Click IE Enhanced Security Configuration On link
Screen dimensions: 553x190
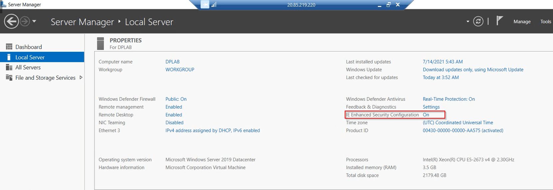(x=426, y=115)
